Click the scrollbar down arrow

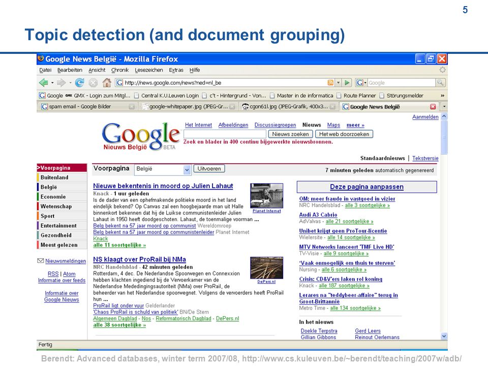(444, 336)
